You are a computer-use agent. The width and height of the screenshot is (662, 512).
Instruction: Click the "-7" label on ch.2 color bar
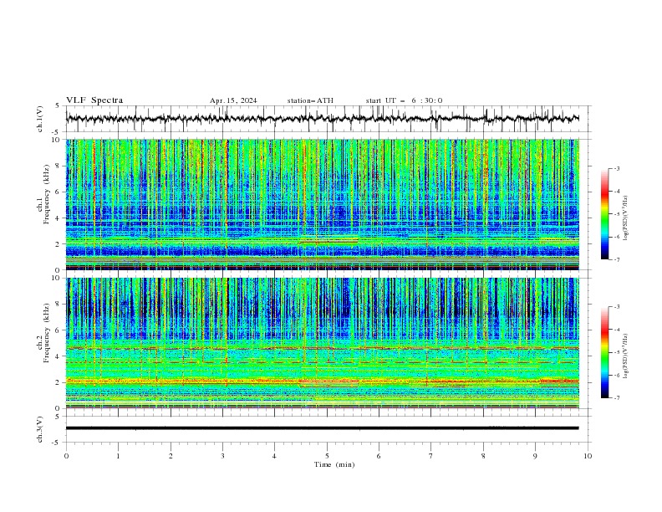[617, 397]
